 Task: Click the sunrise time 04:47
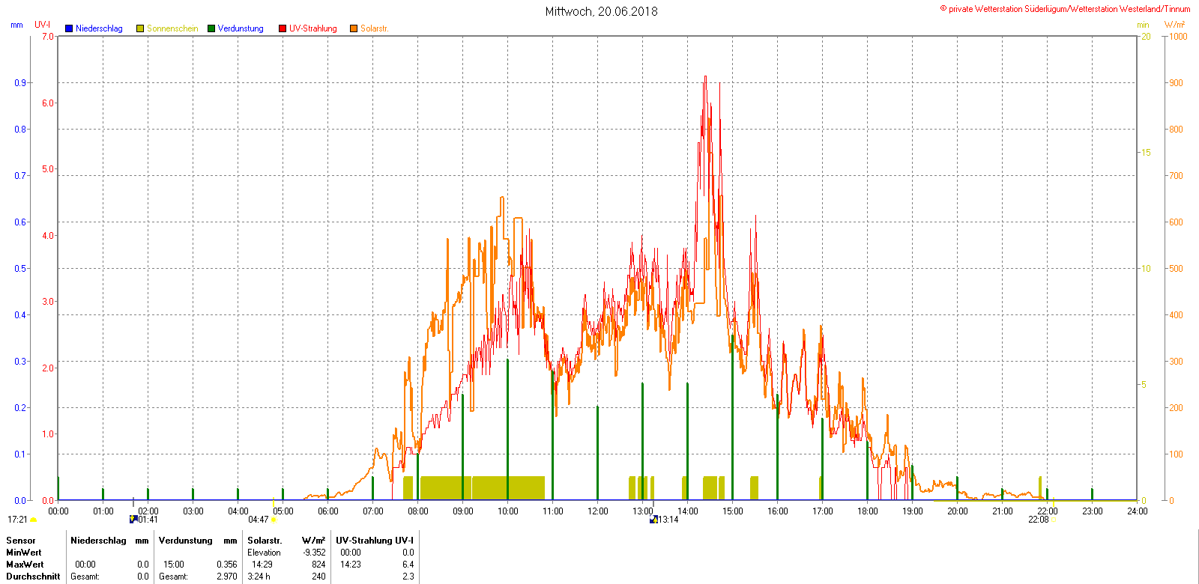point(259,520)
